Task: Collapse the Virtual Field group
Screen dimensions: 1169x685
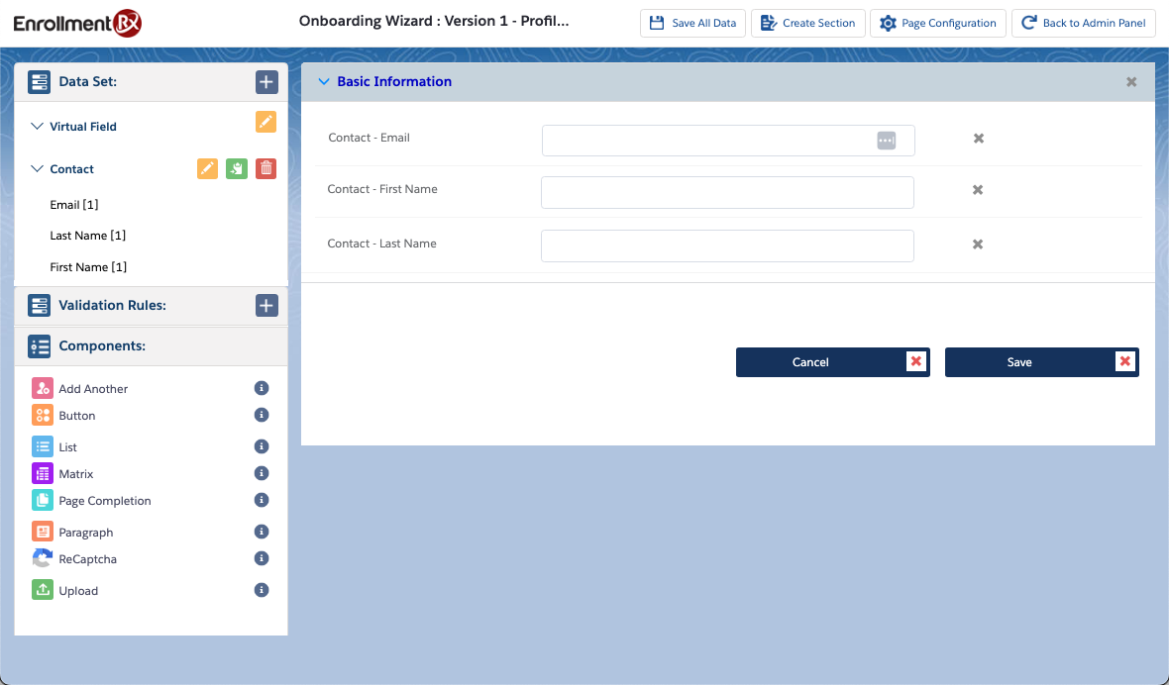Action: click(38, 127)
